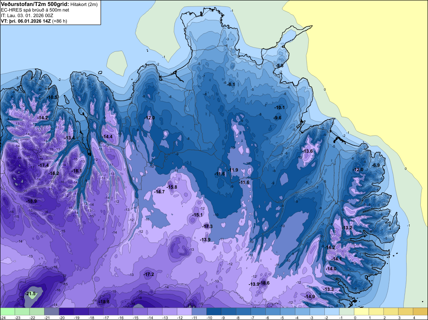
Task: Click the '-16.2' temperature value
Action: coord(53,174)
